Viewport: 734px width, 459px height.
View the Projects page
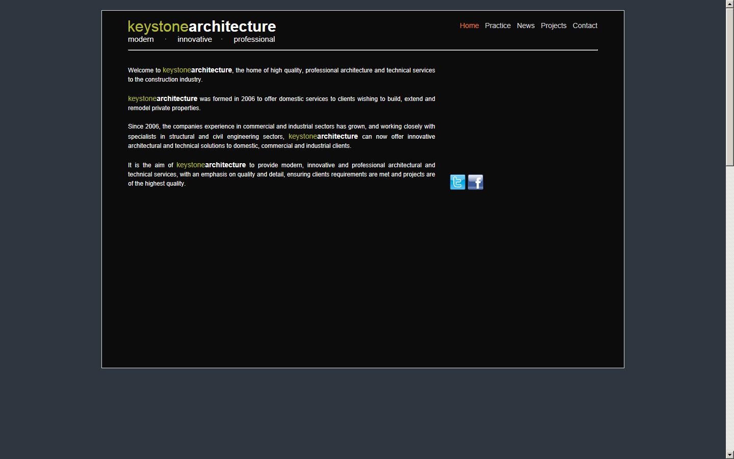tap(554, 25)
